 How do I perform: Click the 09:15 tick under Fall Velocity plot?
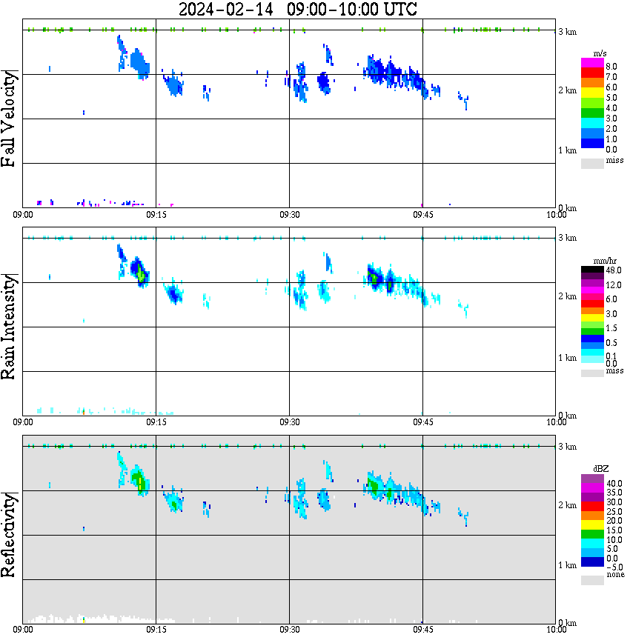pos(156,215)
